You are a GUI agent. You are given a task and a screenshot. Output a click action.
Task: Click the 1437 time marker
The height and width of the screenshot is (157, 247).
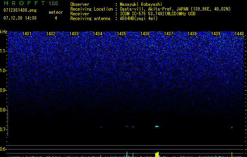click(168, 34)
